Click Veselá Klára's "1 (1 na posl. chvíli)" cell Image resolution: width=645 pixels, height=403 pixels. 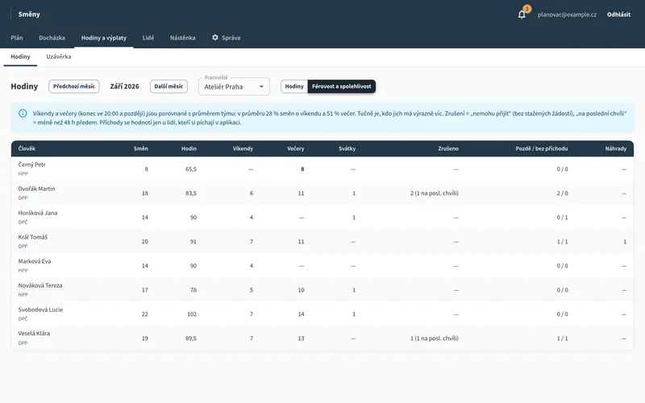[x=435, y=339]
